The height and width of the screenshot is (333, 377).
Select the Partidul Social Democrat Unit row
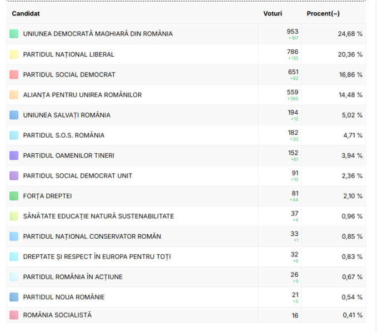78,176
